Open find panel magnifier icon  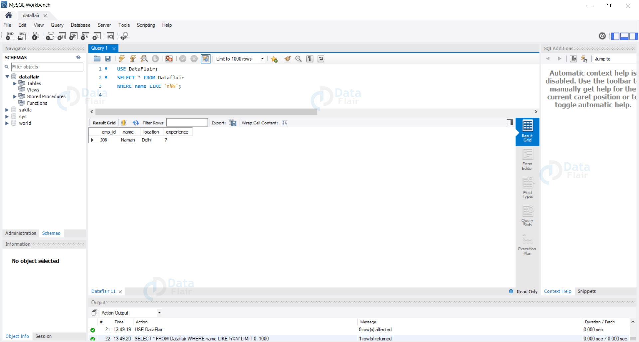point(299,59)
